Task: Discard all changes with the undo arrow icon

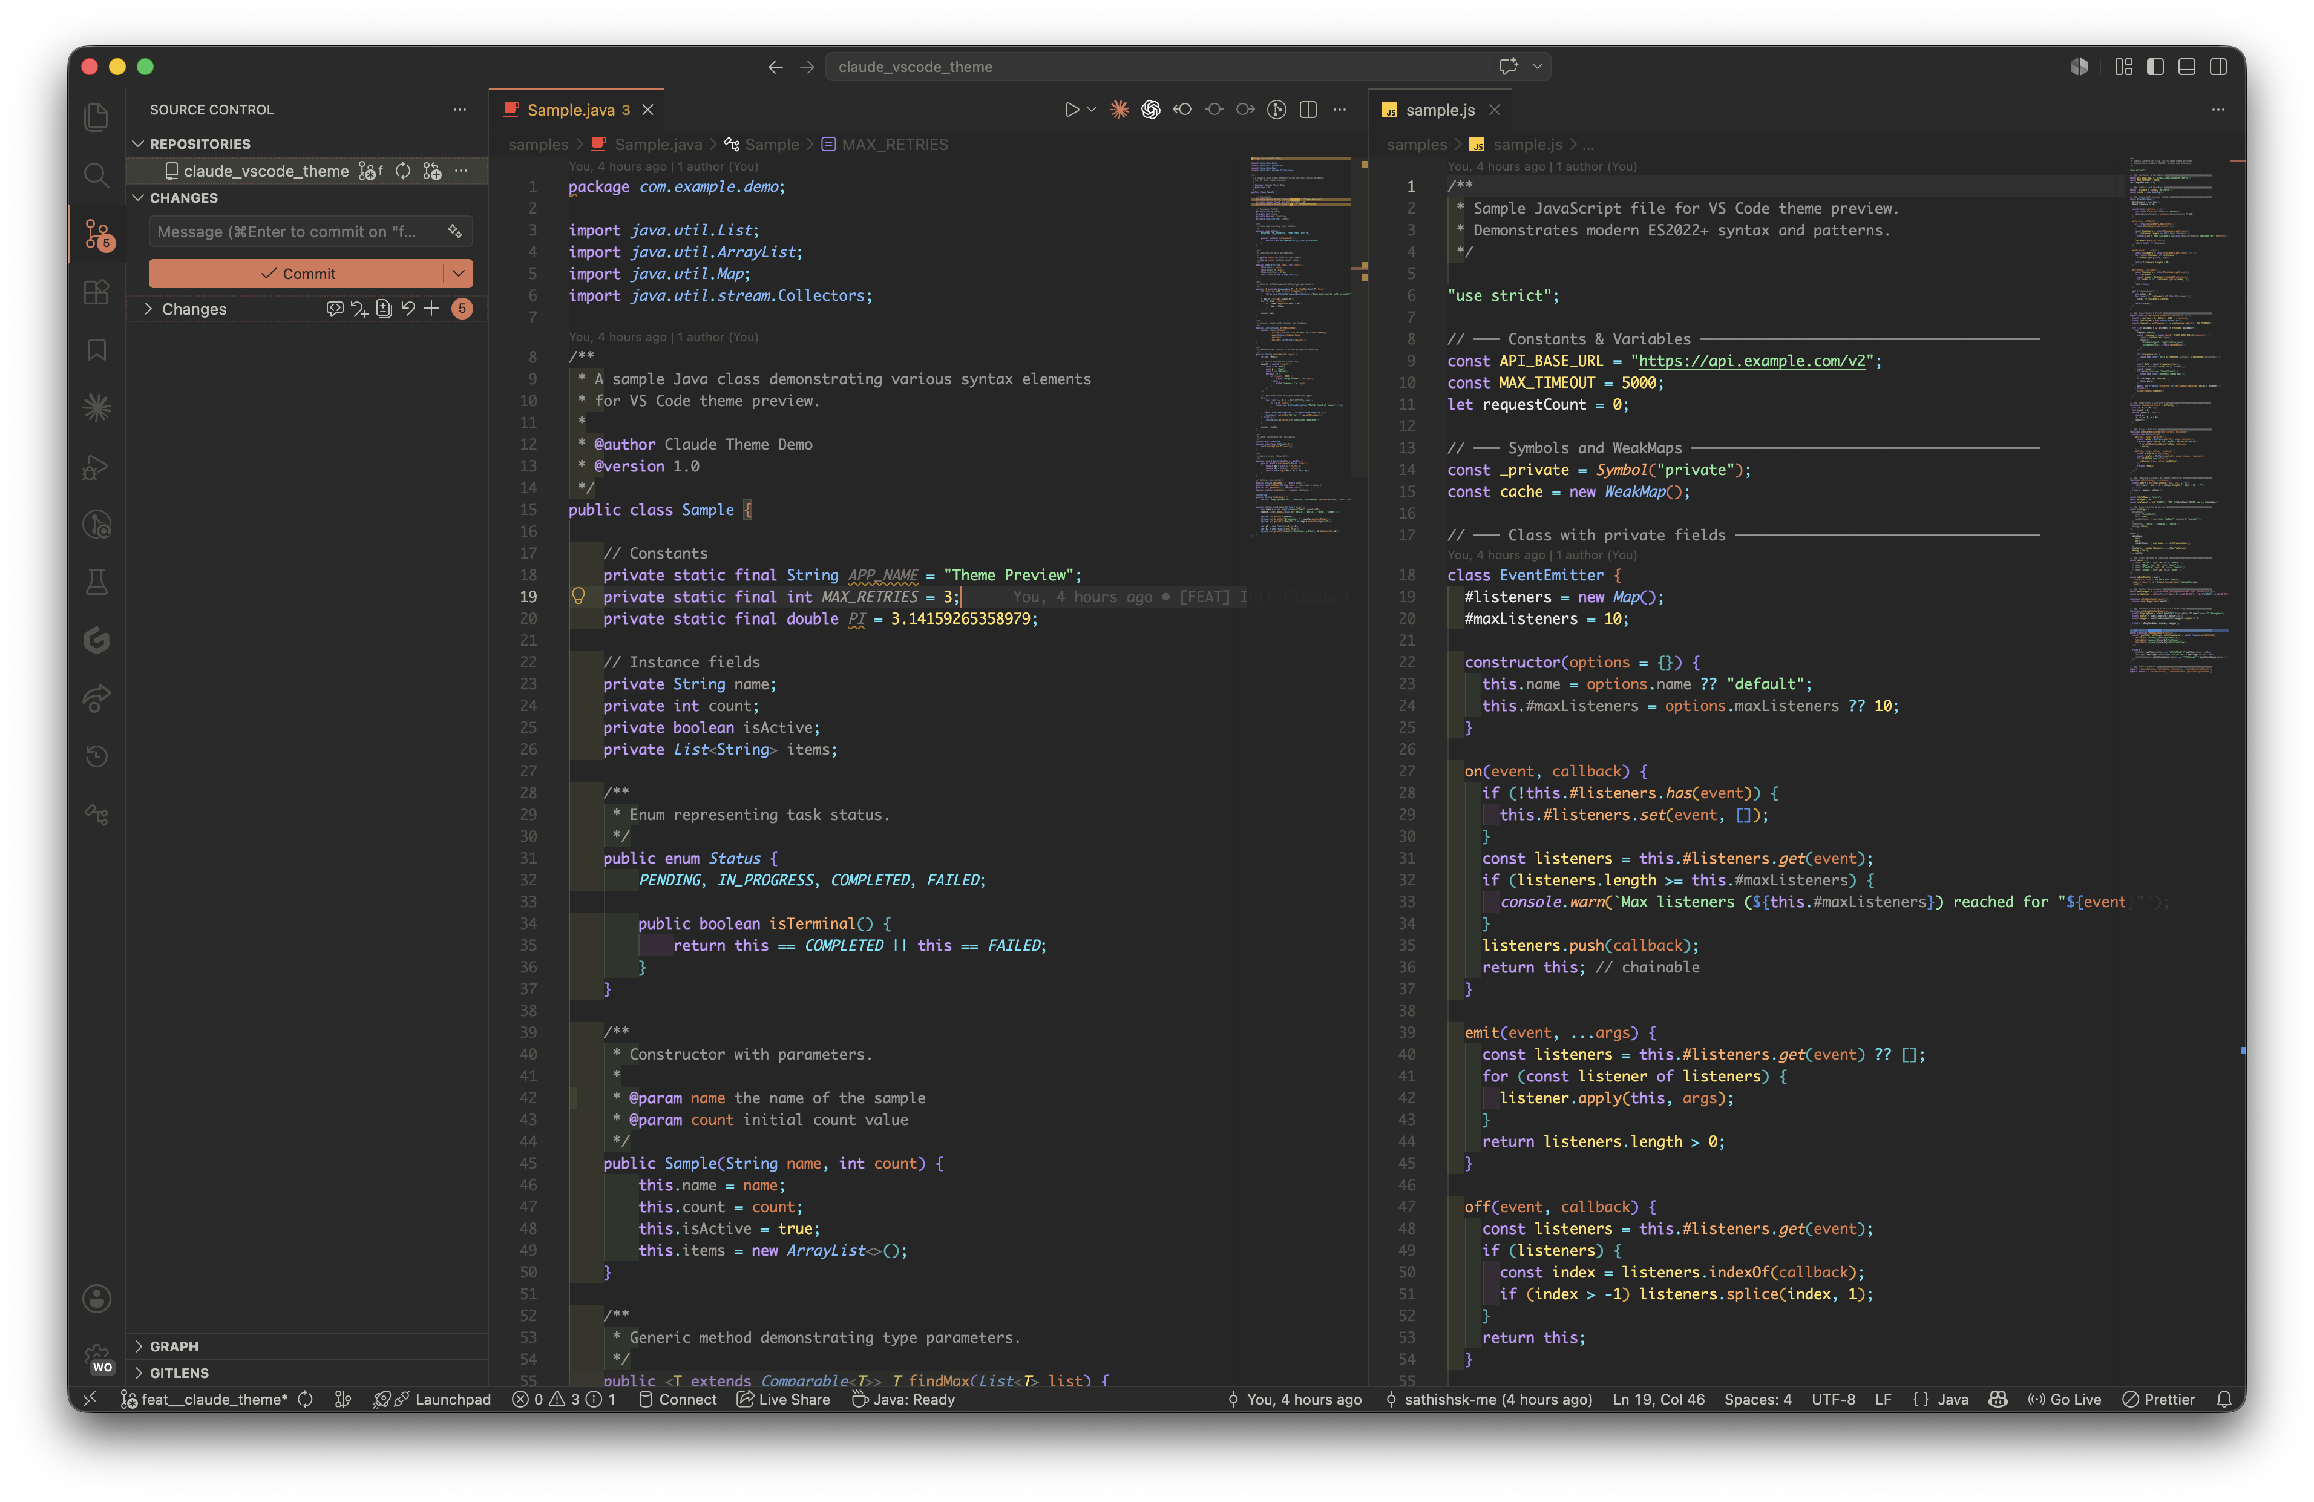Action: [407, 309]
